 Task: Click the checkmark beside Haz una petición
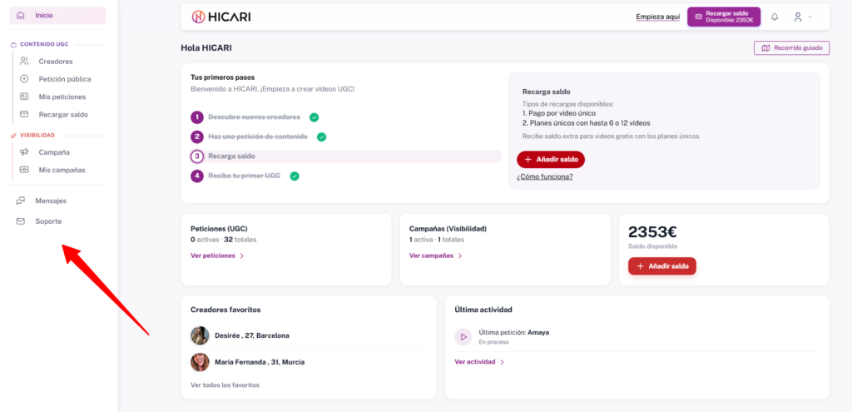(x=321, y=137)
